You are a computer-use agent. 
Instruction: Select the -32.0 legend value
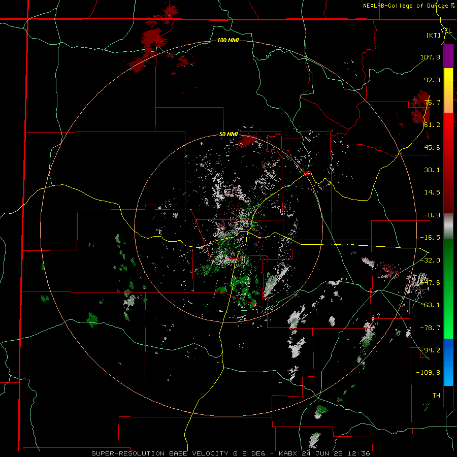coord(430,260)
